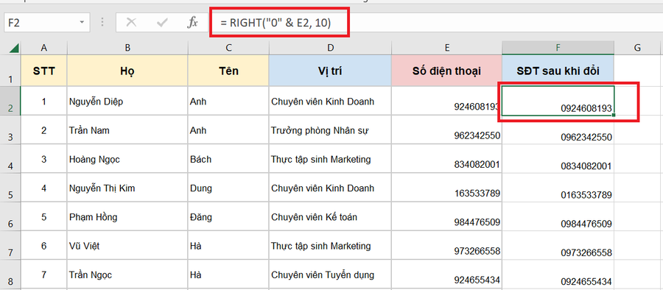
Task: Select the Bách name cell
Action: (x=228, y=159)
